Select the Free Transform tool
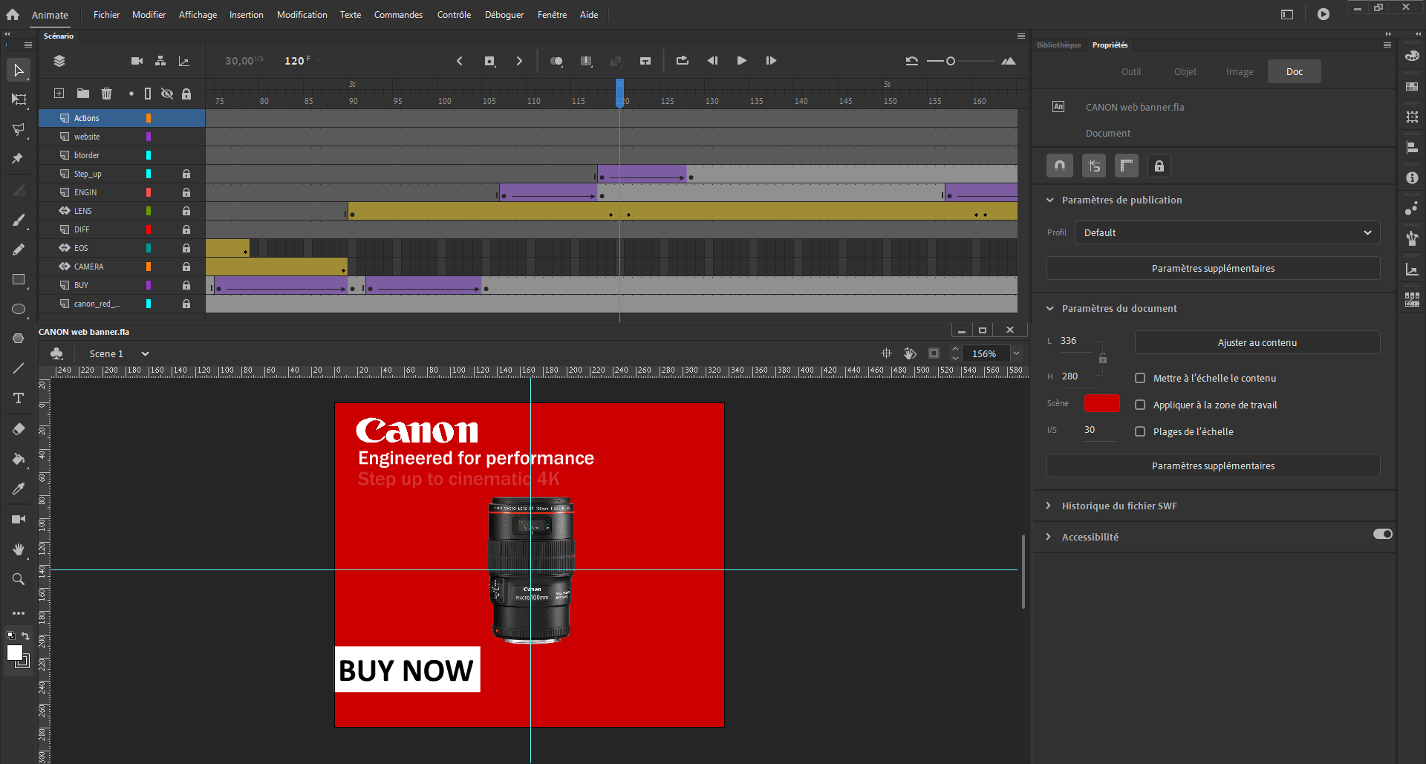This screenshot has width=1426, height=764. click(x=19, y=99)
